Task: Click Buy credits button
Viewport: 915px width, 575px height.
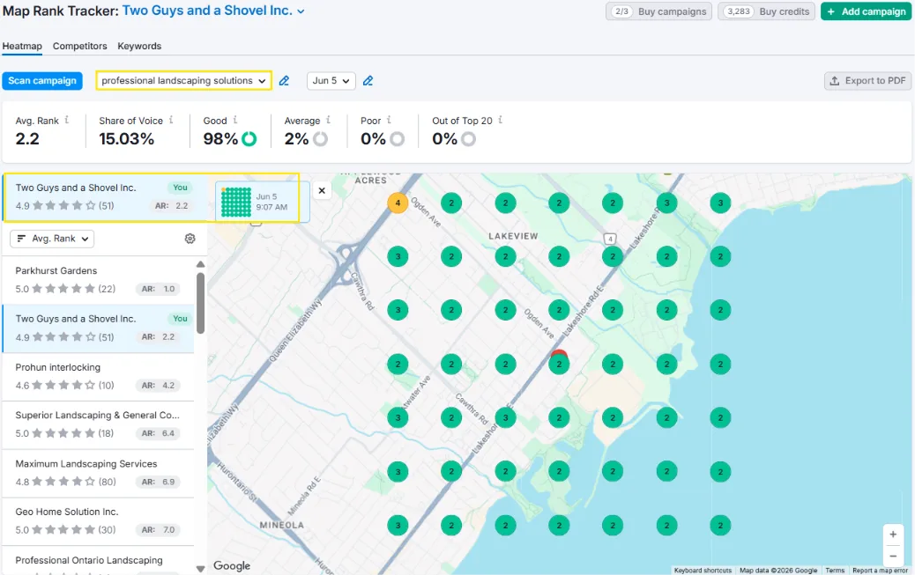Action: pyautogui.click(x=766, y=11)
